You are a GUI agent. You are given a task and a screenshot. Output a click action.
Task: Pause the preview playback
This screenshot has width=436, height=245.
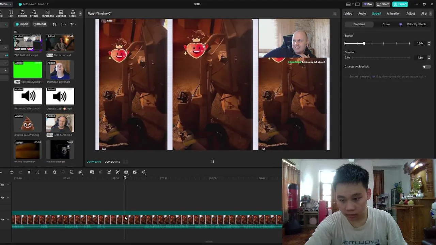(x=213, y=162)
